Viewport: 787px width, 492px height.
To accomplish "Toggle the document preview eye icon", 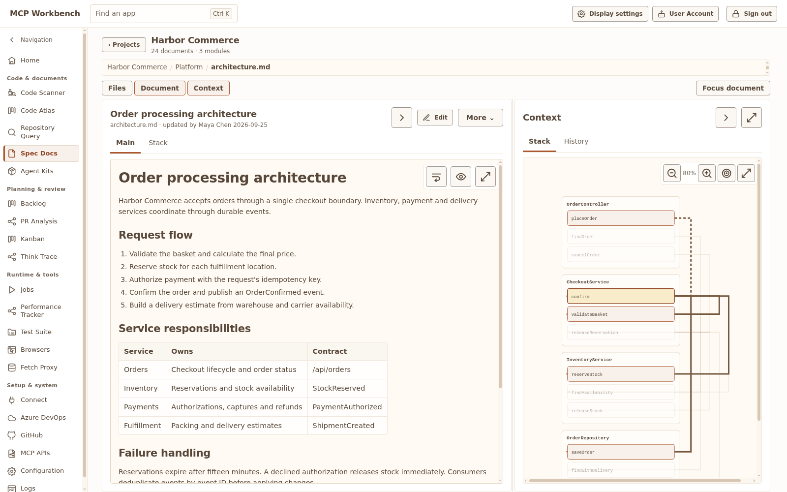I will (x=461, y=177).
